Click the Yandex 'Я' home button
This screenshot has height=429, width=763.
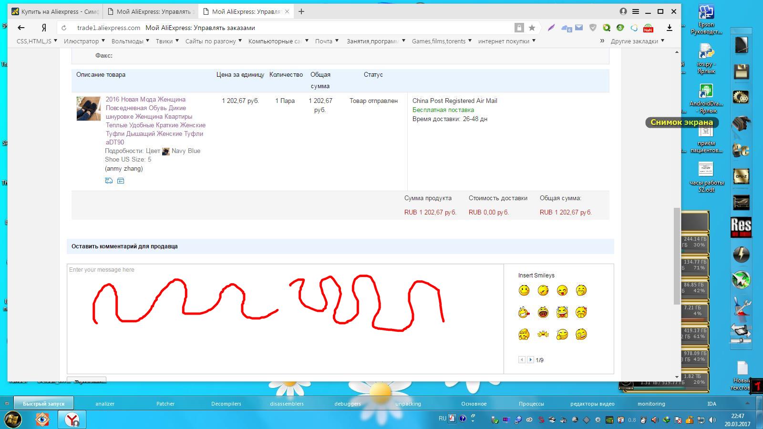tap(44, 28)
